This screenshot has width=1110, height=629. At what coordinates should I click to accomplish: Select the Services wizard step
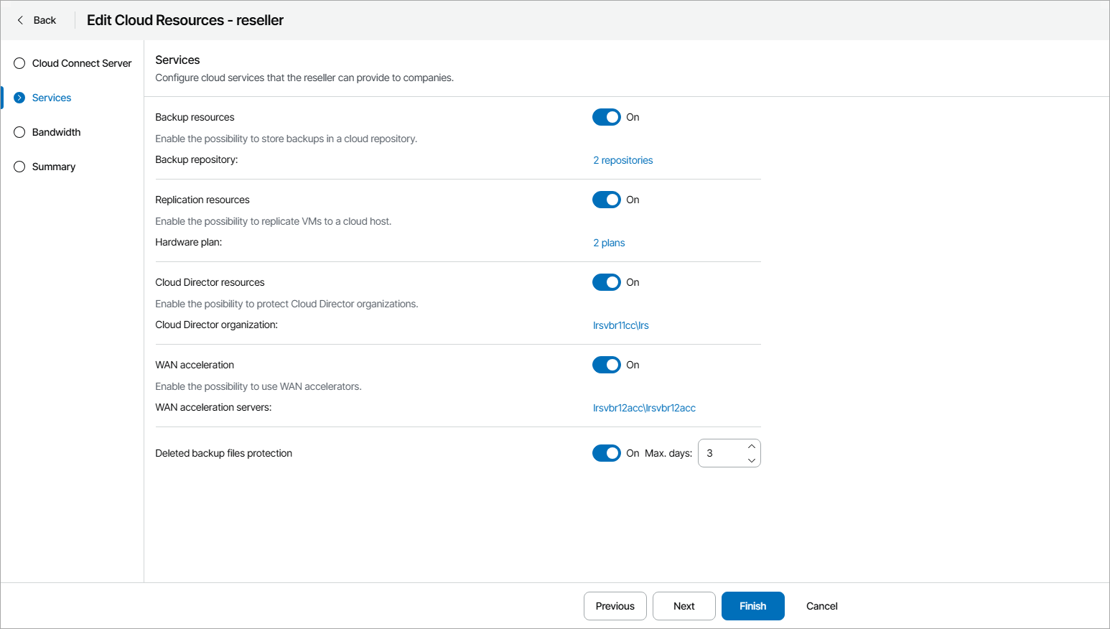(x=51, y=98)
